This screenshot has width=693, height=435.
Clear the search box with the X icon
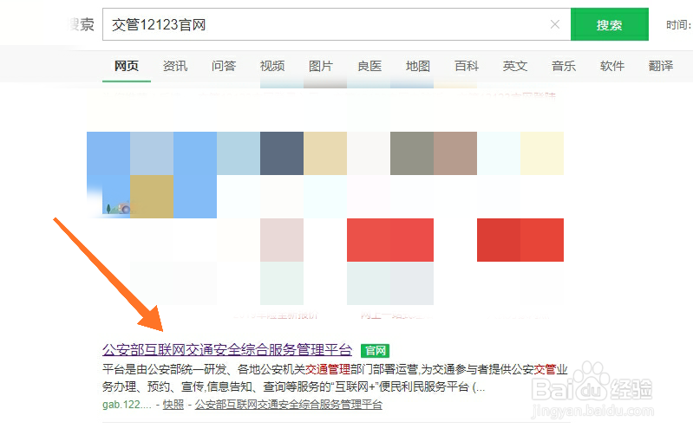(x=555, y=24)
